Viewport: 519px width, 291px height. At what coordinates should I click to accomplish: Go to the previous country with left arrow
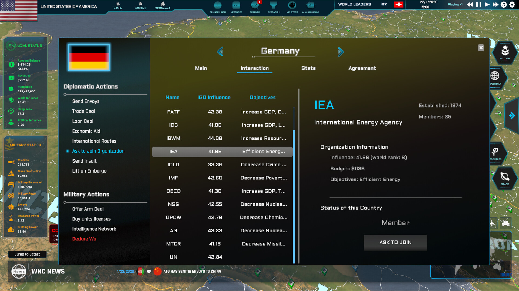(x=220, y=51)
